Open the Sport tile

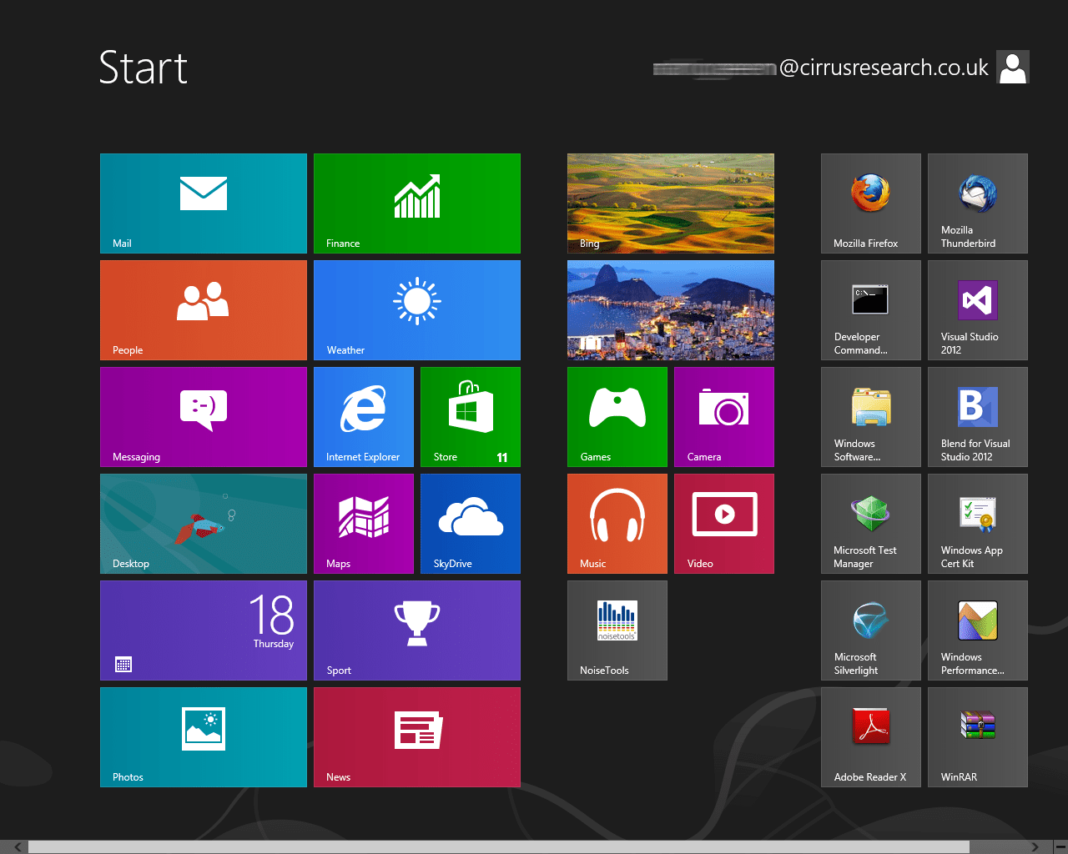click(x=417, y=630)
